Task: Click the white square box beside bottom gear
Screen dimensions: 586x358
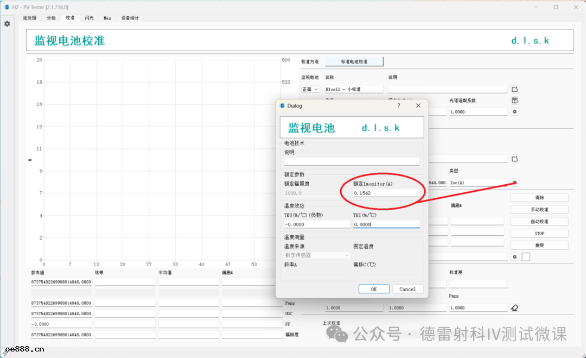Action: point(526,256)
